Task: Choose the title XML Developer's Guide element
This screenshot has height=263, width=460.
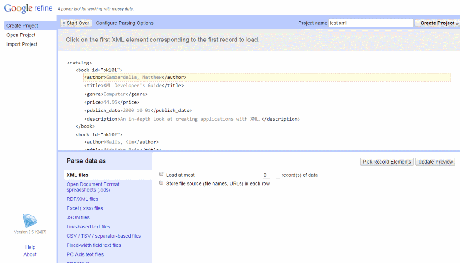Action: (x=134, y=86)
